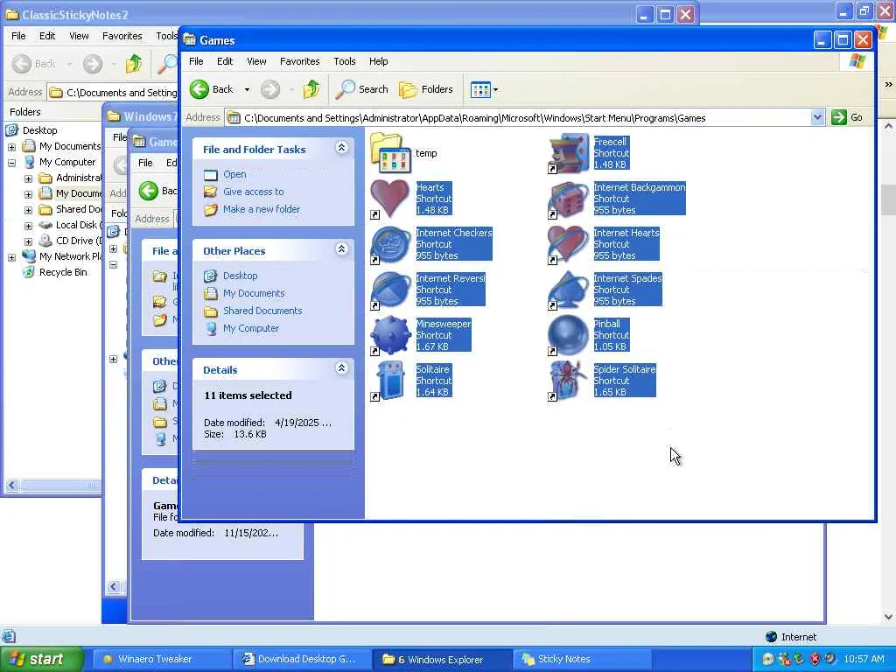The width and height of the screenshot is (896, 672).
Task: Collapse the Other Places panel
Action: pos(342,249)
